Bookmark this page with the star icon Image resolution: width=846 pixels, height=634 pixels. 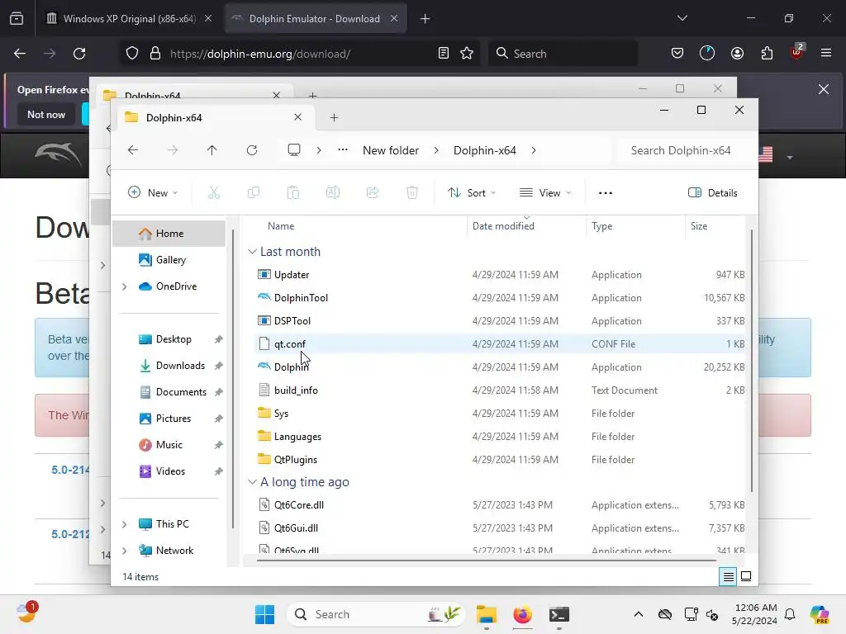coord(467,54)
